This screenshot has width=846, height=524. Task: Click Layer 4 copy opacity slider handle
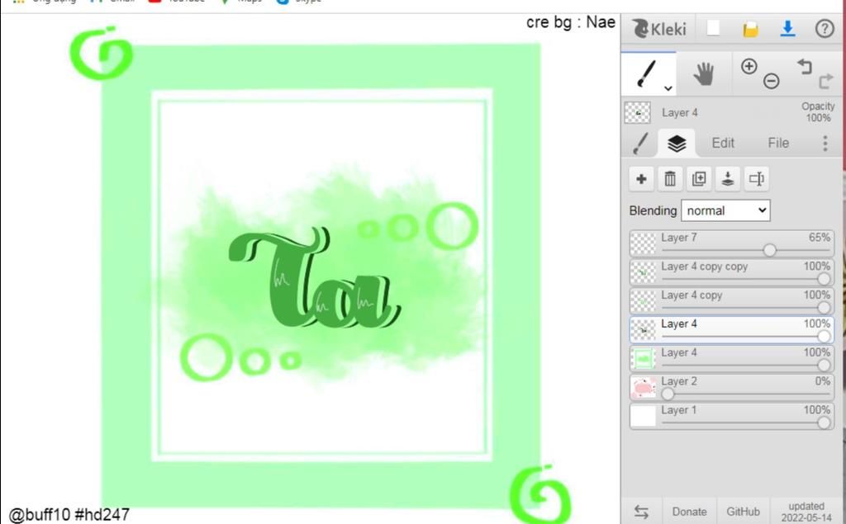(824, 307)
